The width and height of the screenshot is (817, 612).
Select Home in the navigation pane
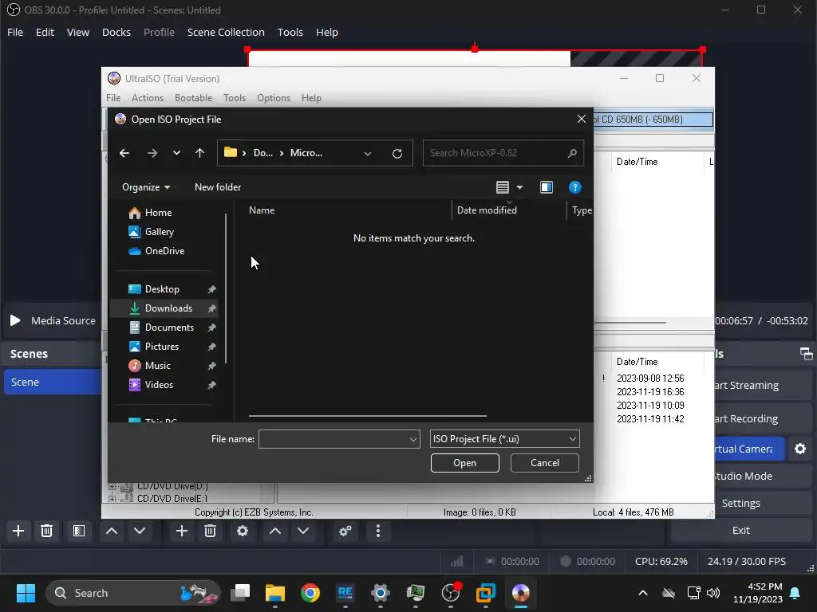[158, 213]
